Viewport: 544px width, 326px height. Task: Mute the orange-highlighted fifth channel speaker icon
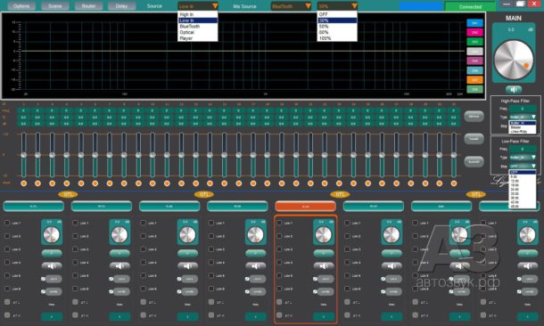coord(324,266)
